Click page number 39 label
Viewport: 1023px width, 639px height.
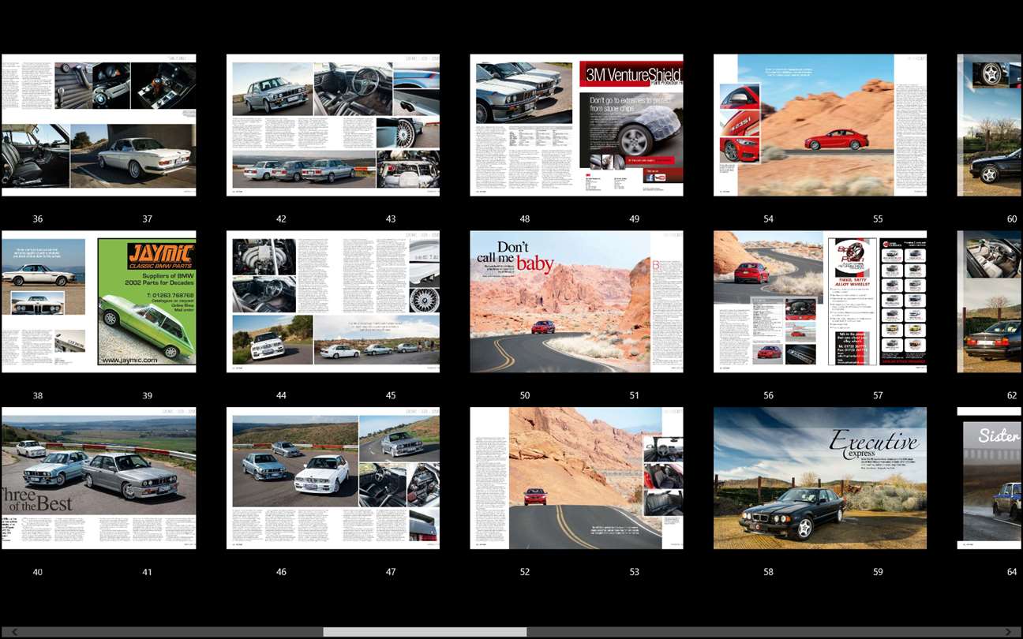pyautogui.click(x=147, y=396)
